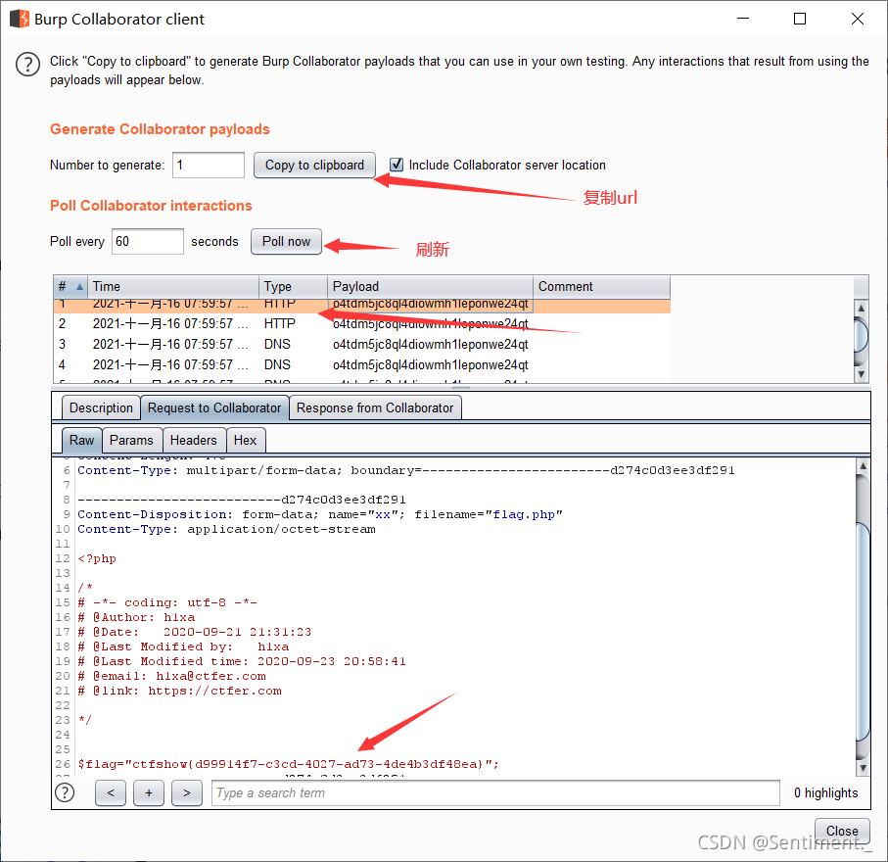The height and width of the screenshot is (862, 888).
Task: Sort by the Payload column header
Action: [431, 287]
